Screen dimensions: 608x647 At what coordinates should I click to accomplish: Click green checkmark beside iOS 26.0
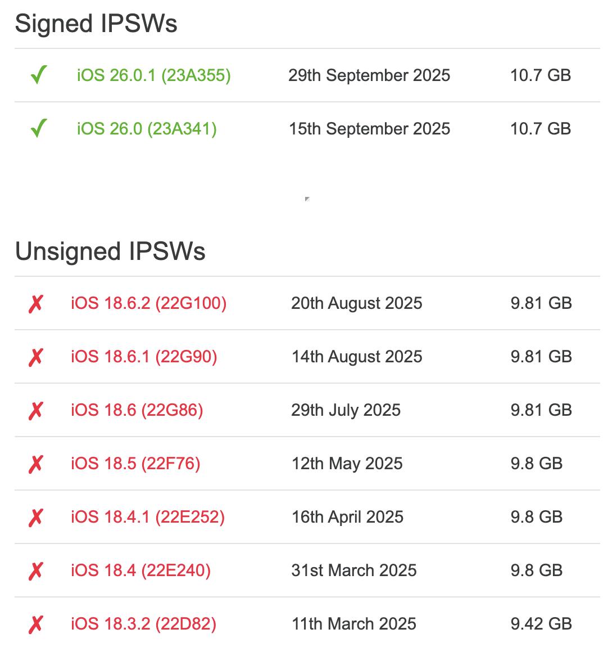pos(38,128)
